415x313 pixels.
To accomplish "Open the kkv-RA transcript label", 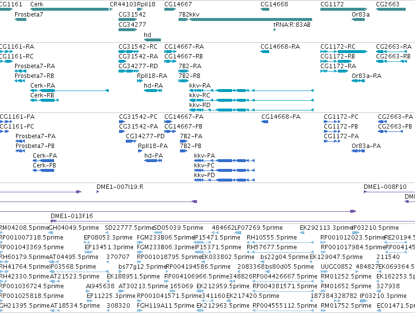I will point(200,86).
